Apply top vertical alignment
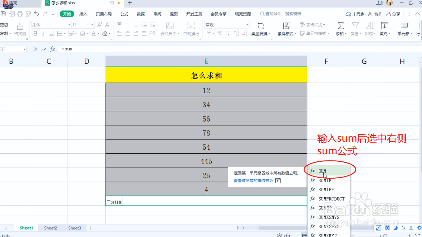Screen dimensions: 422x237 pyautogui.click(x=119, y=25)
